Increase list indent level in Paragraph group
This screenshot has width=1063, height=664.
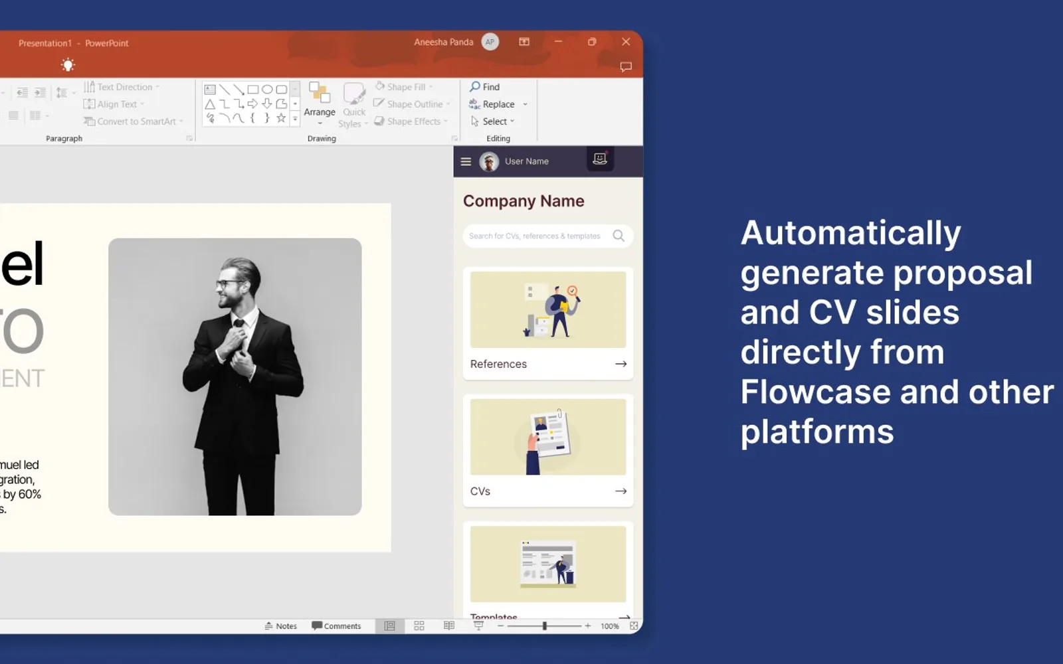(x=40, y=92)
